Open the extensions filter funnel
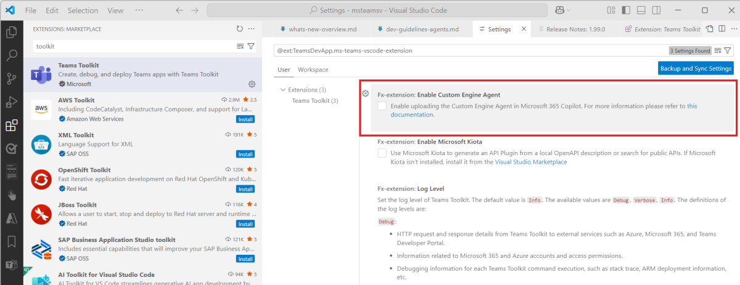The height and width of the screenshot is (285, 740). [x=251, y=46]
